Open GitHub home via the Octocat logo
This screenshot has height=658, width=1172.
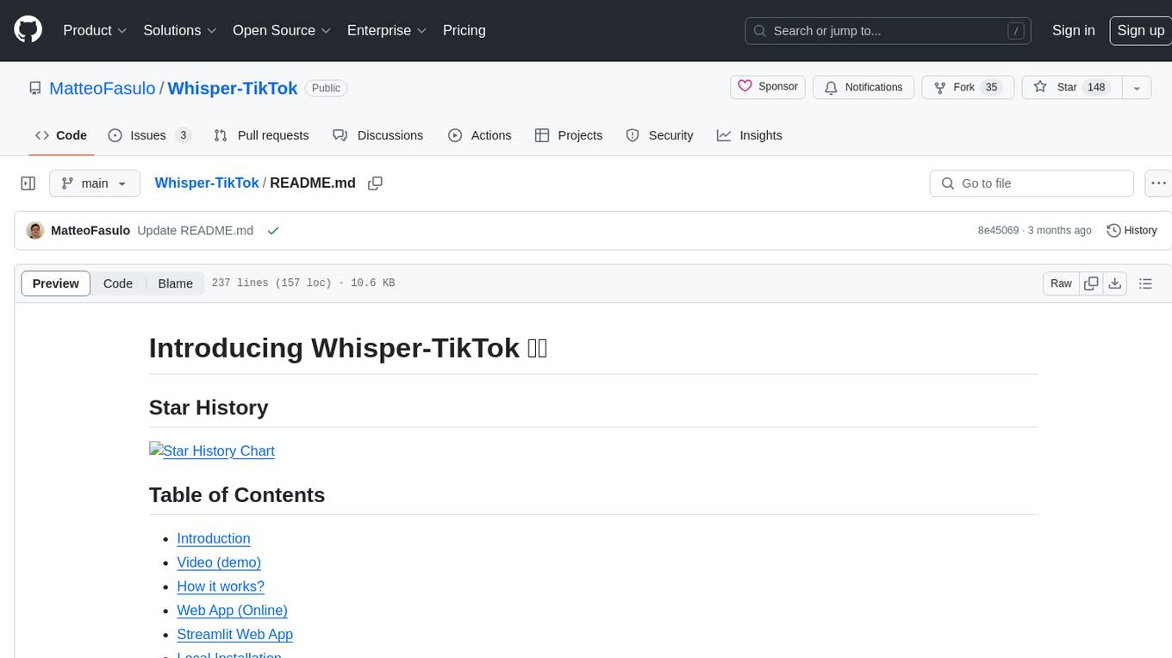28,30
